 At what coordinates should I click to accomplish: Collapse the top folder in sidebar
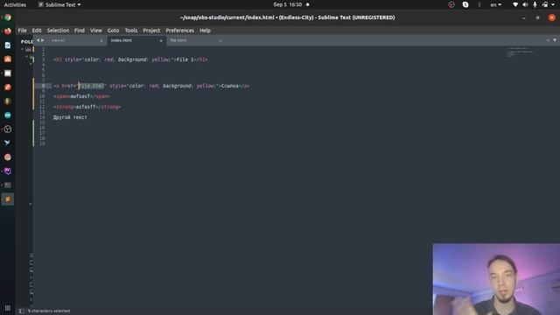(x=23, y=49)
